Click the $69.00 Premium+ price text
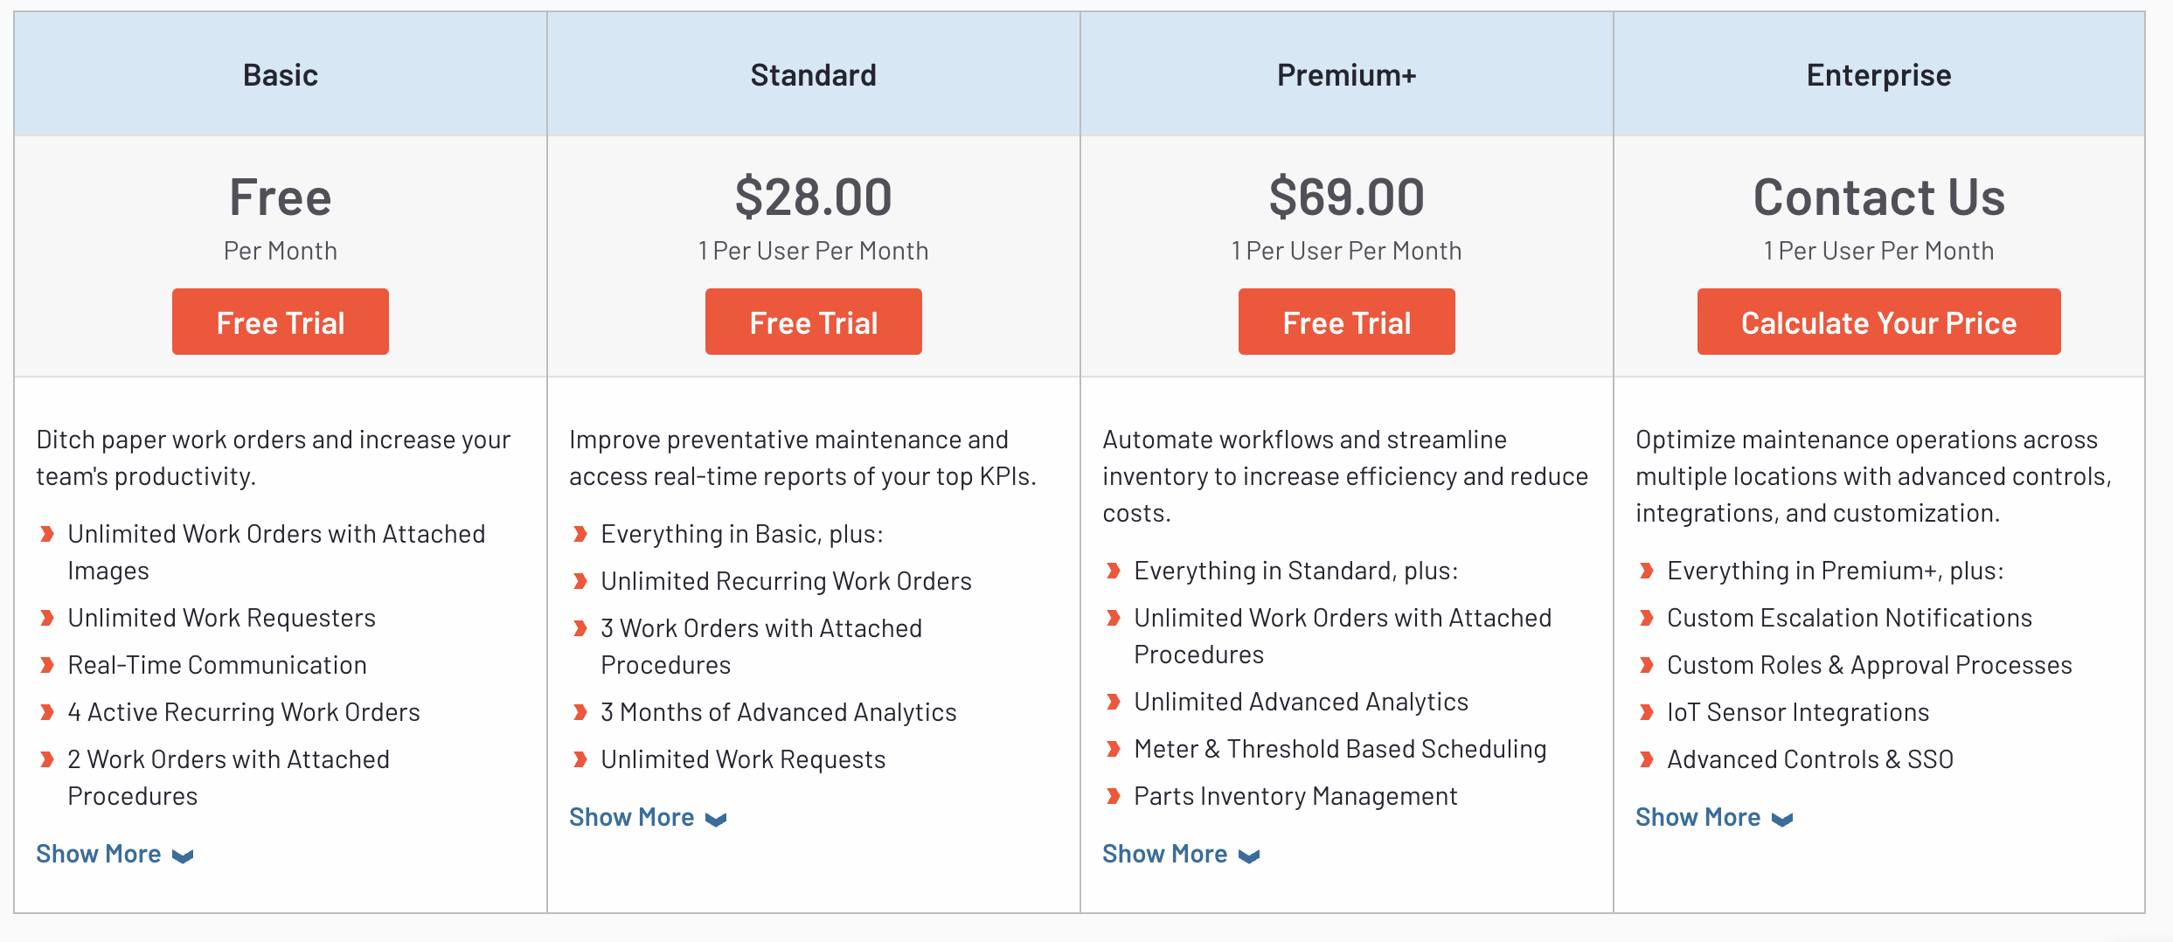Viewport: 2173px width, 942px height. click(1347, 197)
